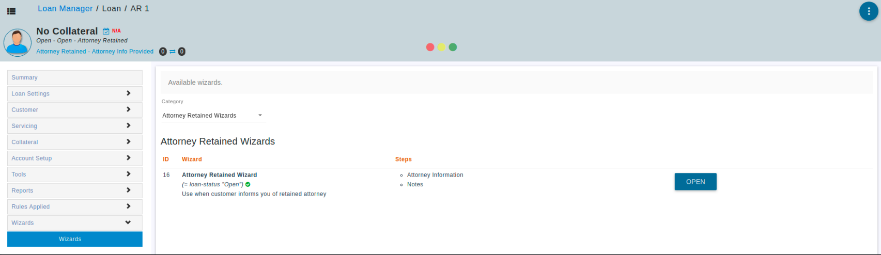
Task: Expand the Account Setup section
Action: [x=75, y=158]
